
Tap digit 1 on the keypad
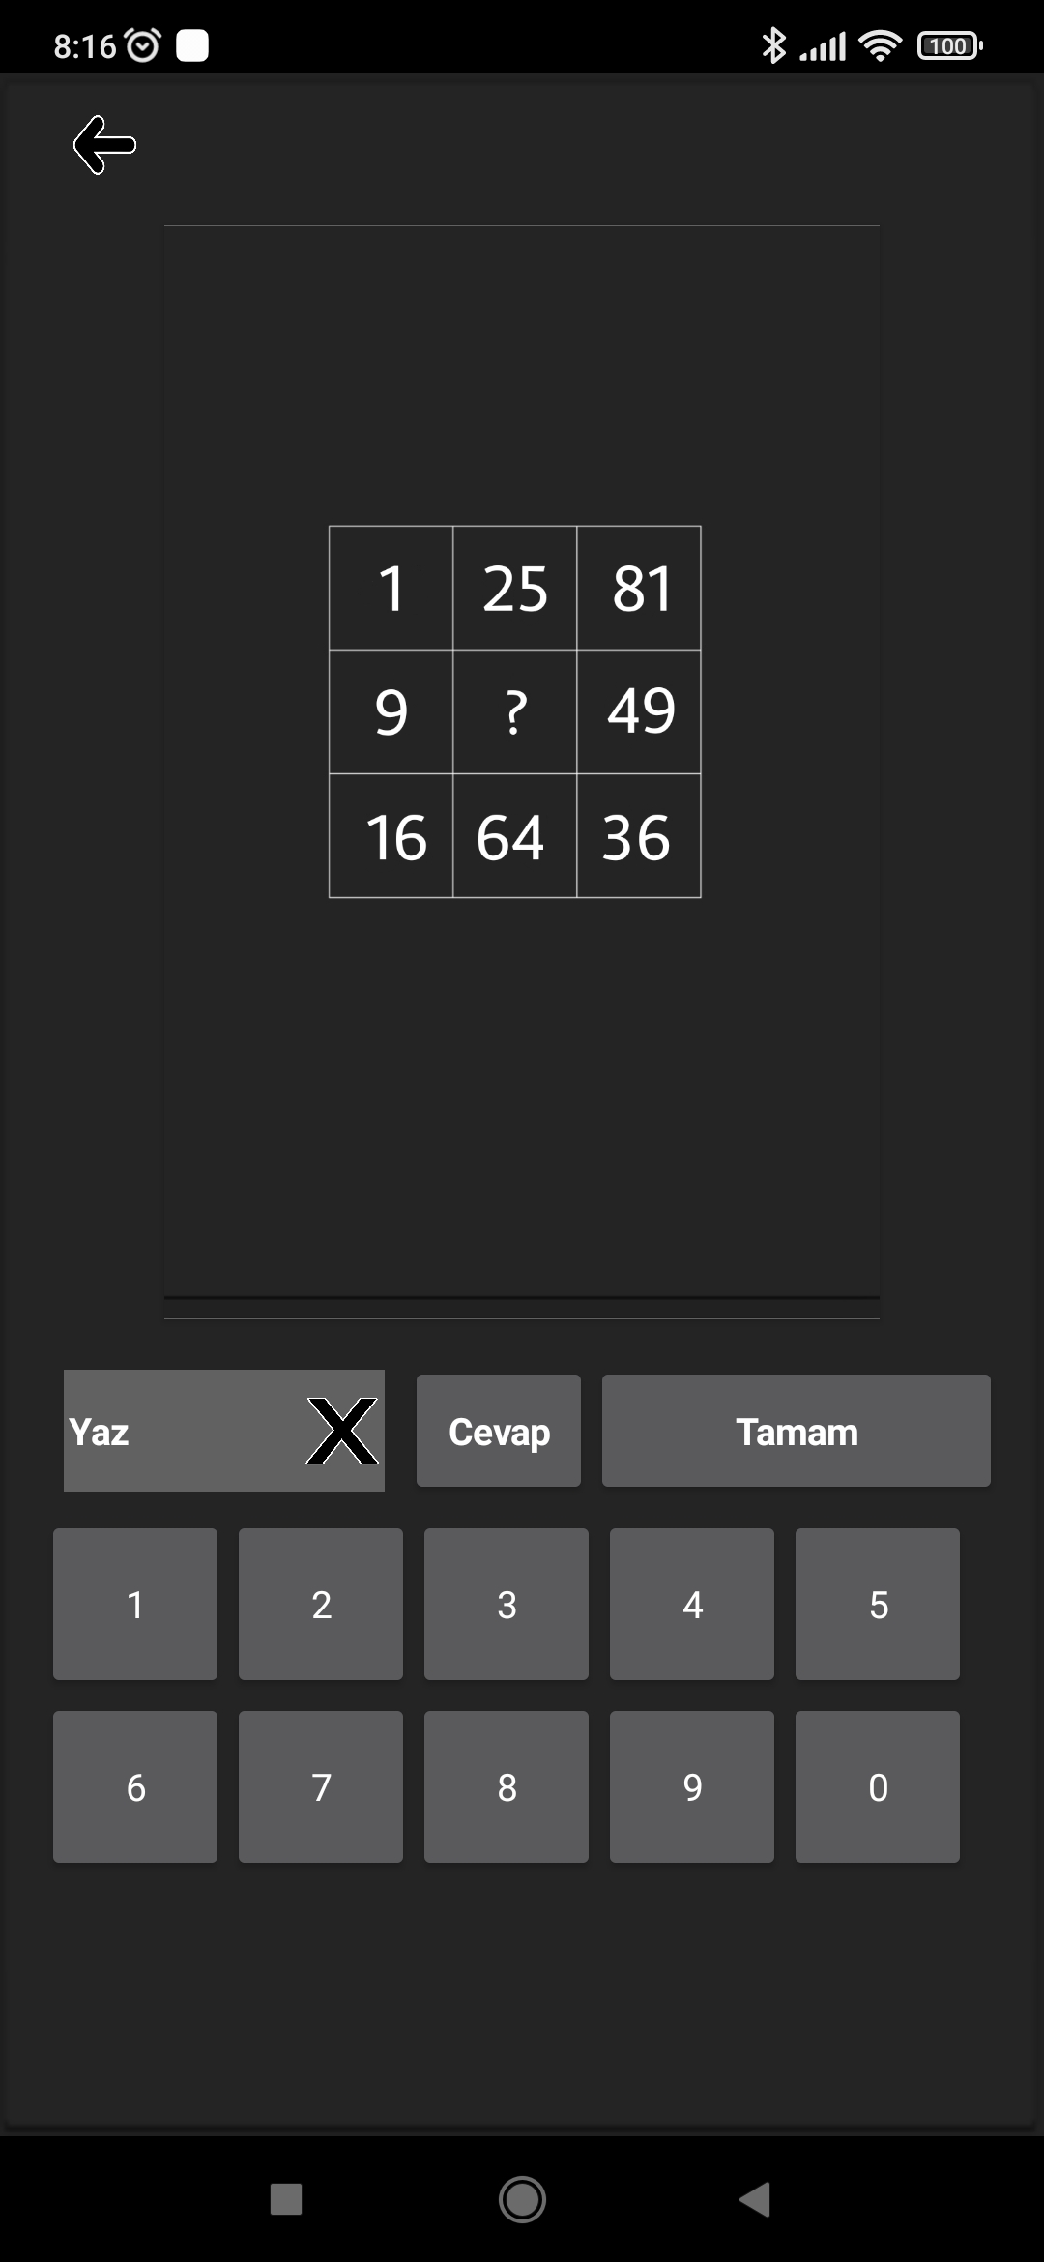point(135,1604)
